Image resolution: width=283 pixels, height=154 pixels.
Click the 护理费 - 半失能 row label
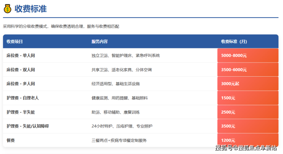21,112
